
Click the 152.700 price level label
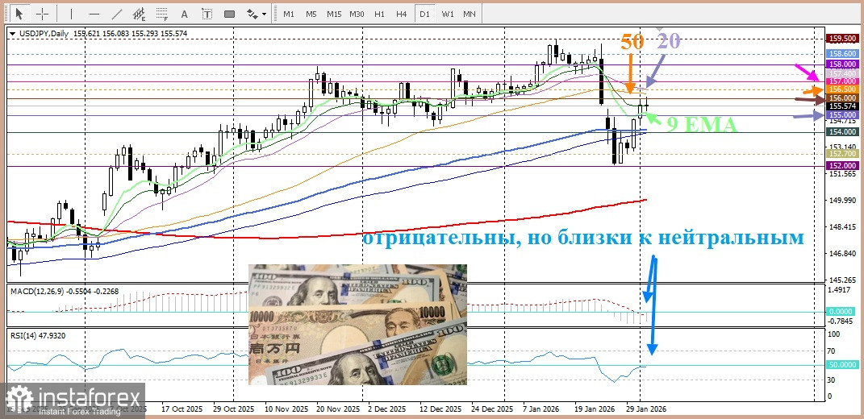842,154
